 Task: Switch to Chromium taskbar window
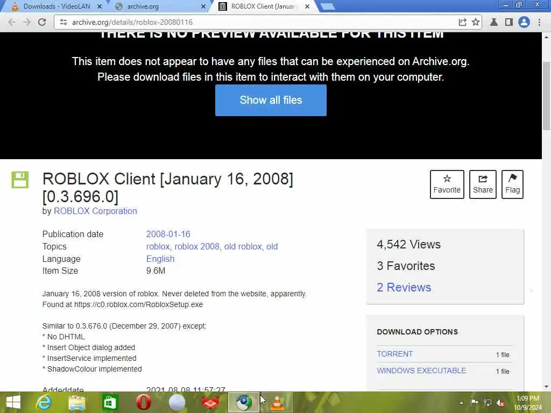click(244, 402)
